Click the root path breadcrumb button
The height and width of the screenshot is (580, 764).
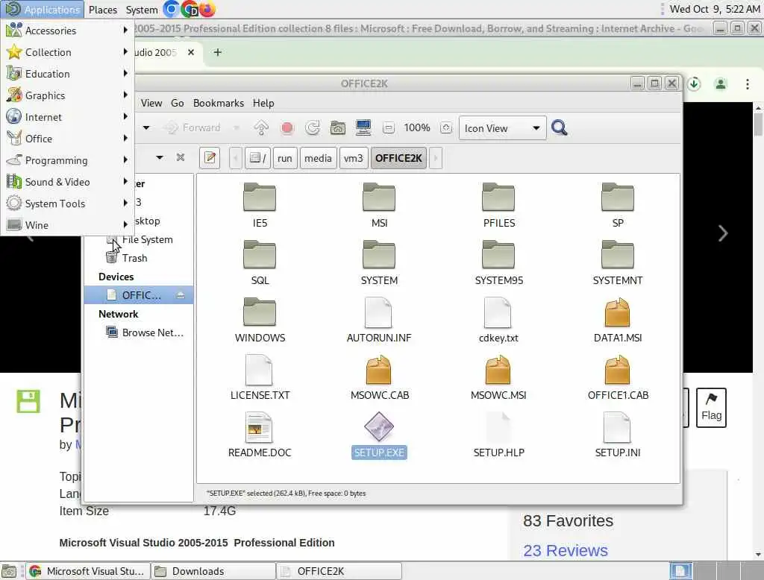tap(257, 158)
